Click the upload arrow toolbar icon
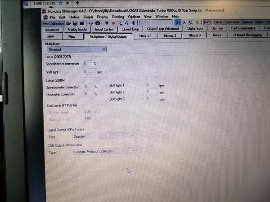 coord(91,23)
